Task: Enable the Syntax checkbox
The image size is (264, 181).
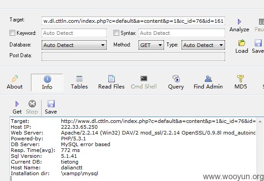Action: click(x=116, y=33)
